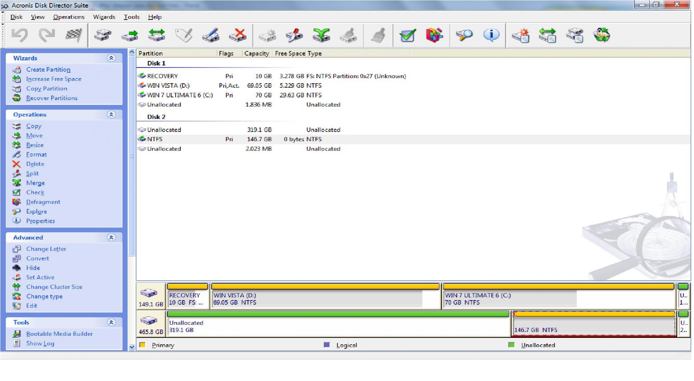Click the Check partition checkmark toolbar icon
Screen dimensions: 694x381
point(408,35)
